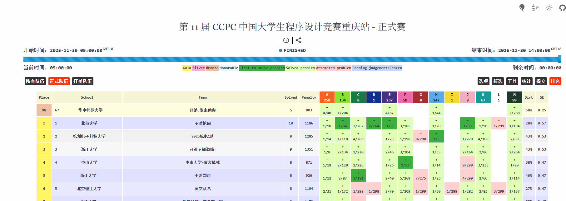
Task: Open contest info circle icon
Action: 286,40
